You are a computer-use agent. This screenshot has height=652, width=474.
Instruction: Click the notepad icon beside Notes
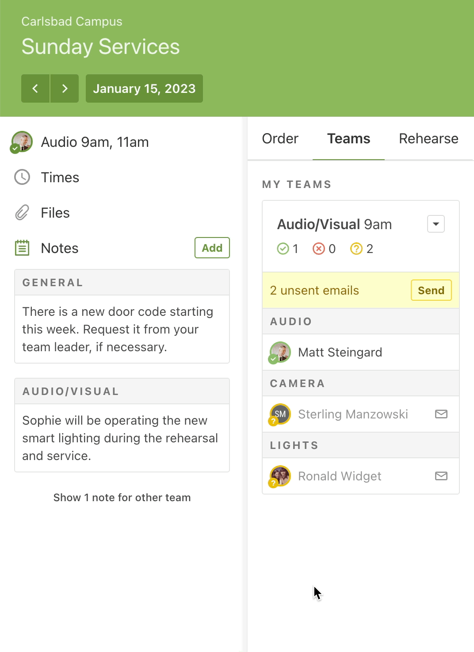coord(22,248)
